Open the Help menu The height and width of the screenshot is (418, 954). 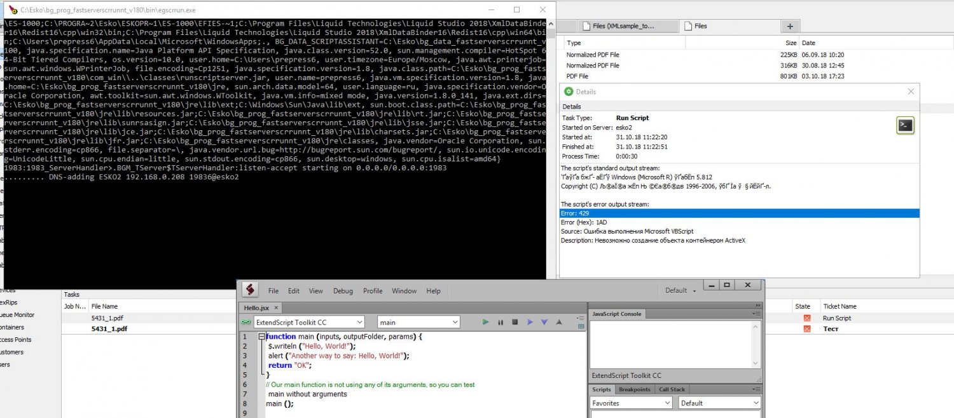pyautogui.click(x=433, y=291)
